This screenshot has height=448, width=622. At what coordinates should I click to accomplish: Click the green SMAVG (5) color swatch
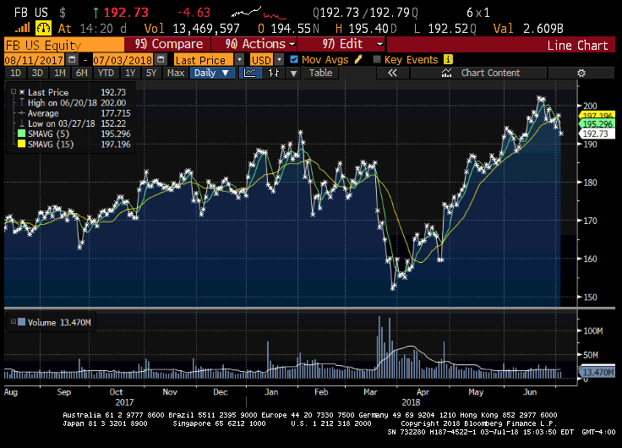click(21, 134)
